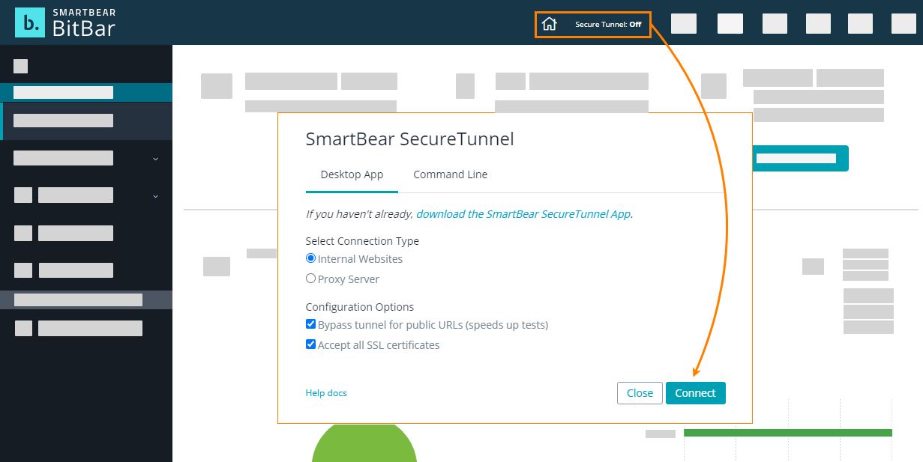Click the BitBar logo icon
This screenshot has height=462, width=923.
(x=28, y=22)
